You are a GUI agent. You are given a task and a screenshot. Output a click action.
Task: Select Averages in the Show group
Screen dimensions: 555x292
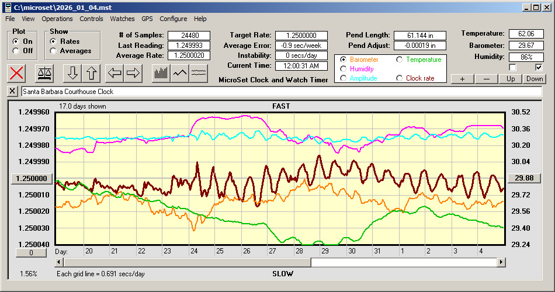click(x=54, y=51)
